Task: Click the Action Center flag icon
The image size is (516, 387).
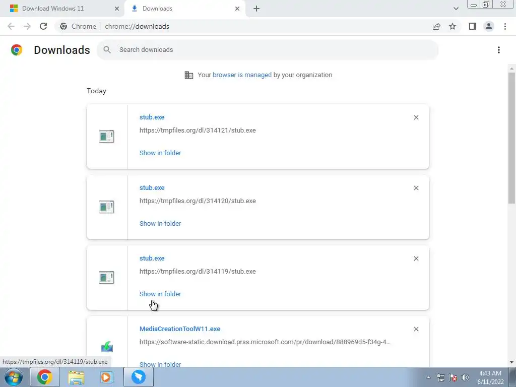Action: click(453, 377)
